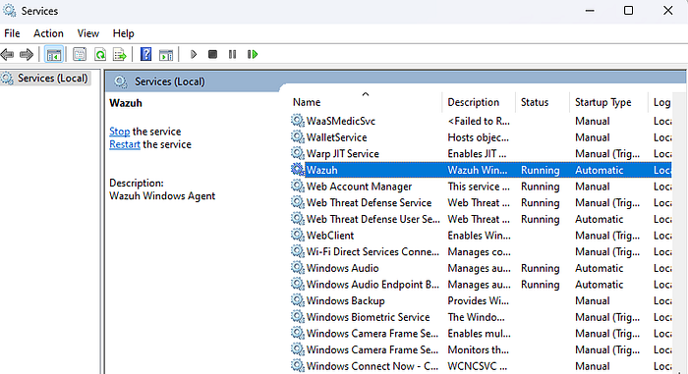This screenshot has height=374, width=688.
Task: Click the Restart the service link
Action: tap(125, 144)
